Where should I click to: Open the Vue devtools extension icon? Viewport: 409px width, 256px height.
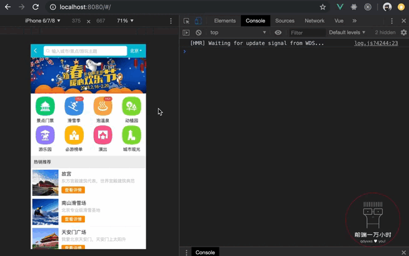[x=340, y=7]
